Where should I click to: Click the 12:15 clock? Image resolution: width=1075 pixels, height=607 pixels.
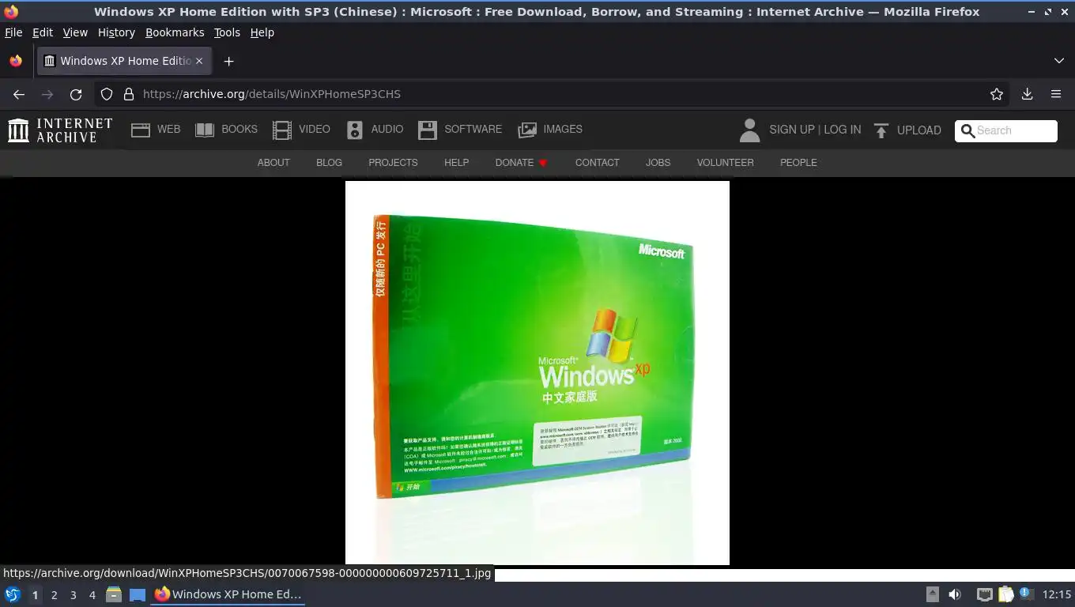[1056, 594]
